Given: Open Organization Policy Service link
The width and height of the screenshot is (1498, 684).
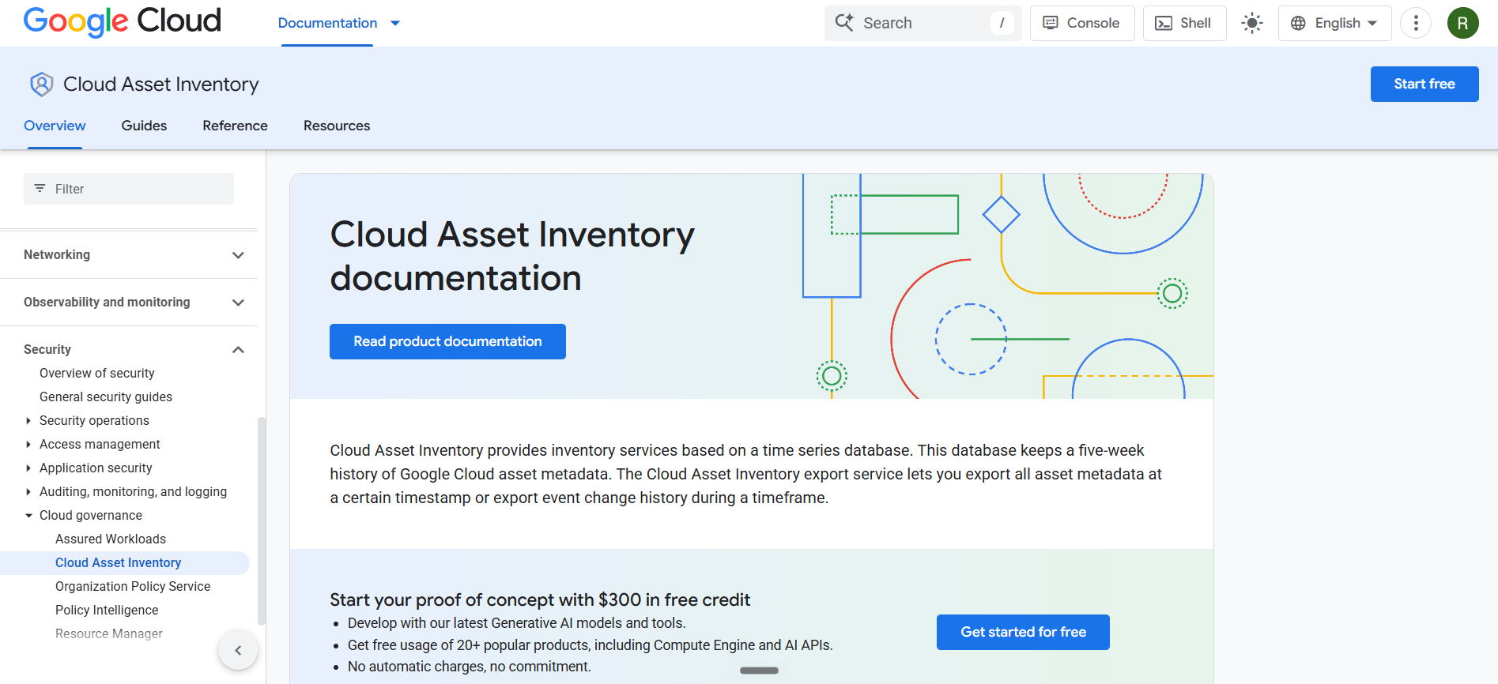Looking at the screenshot, I should pos(133,586).
